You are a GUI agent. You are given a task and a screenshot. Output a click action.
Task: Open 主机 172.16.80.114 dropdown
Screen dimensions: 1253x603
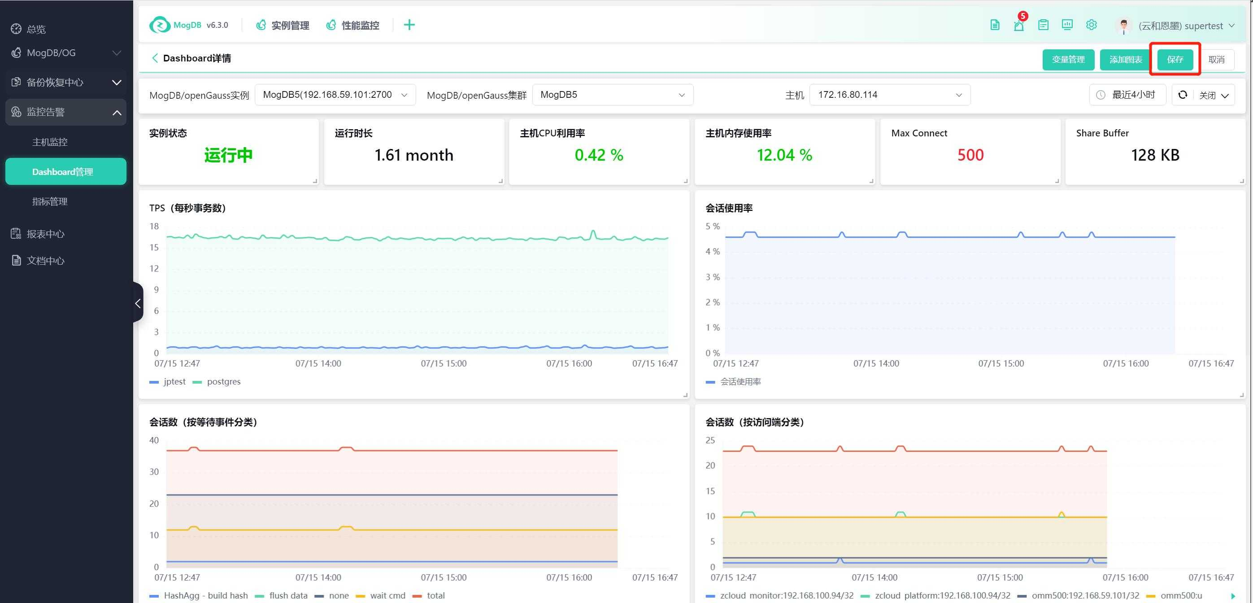click(x=890, y=95)
